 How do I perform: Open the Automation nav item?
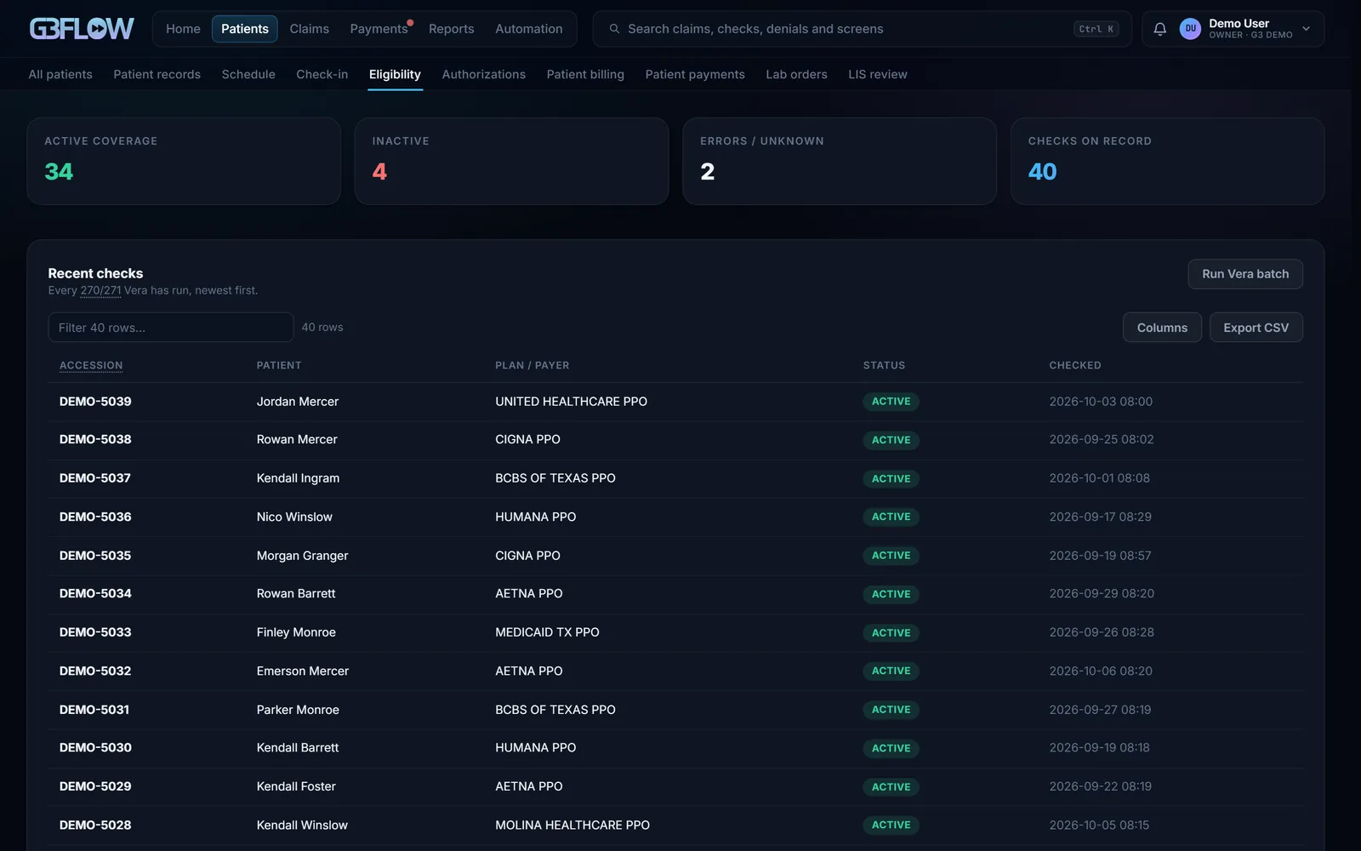pos(528,29)
